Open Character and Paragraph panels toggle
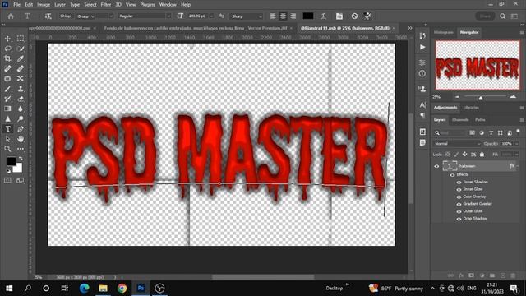 [x=339, y=16]
